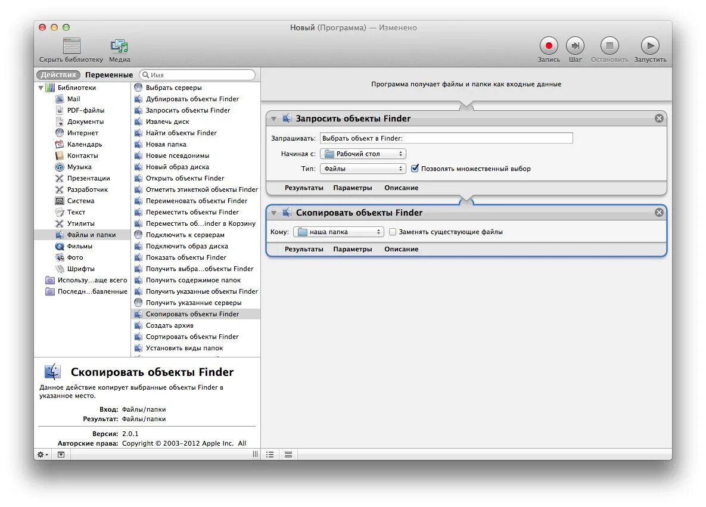Viewport: 706px width, 507px height.
Task: Select Выбрать серверы action
Action: (x=174, y=88)
